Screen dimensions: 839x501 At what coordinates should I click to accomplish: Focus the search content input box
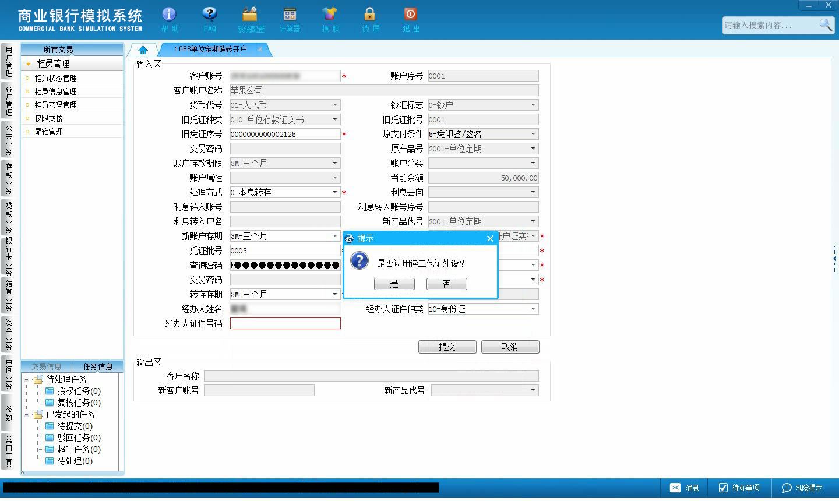click(x=770, y=25)
